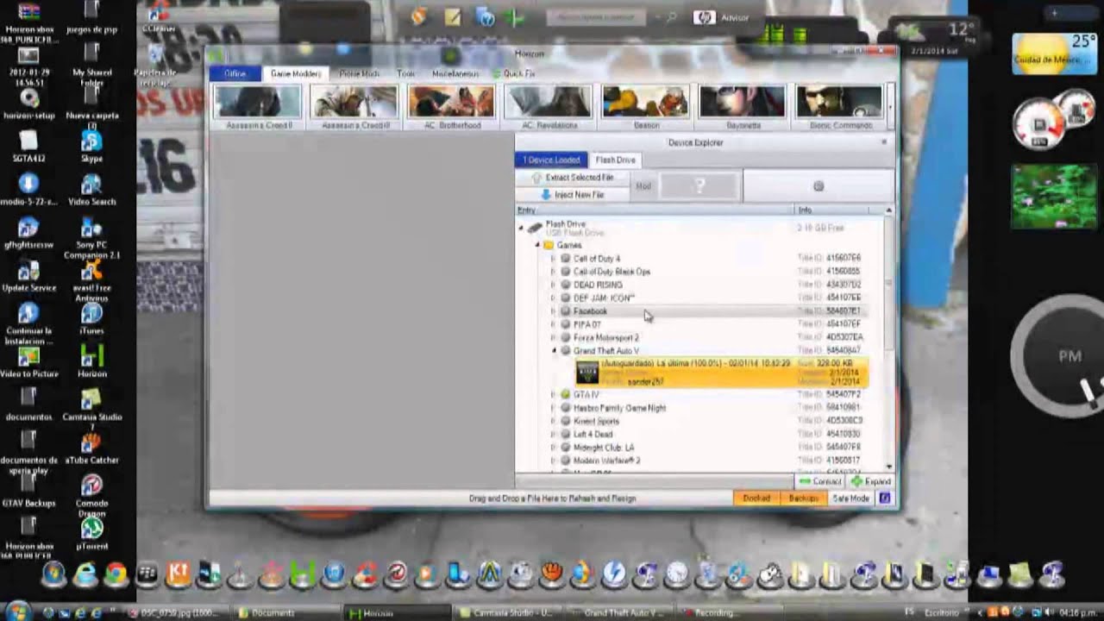Launch Google Chrome from the dock
The width and height of the screenshot is (1104, 621).
[x=116, y=574]
